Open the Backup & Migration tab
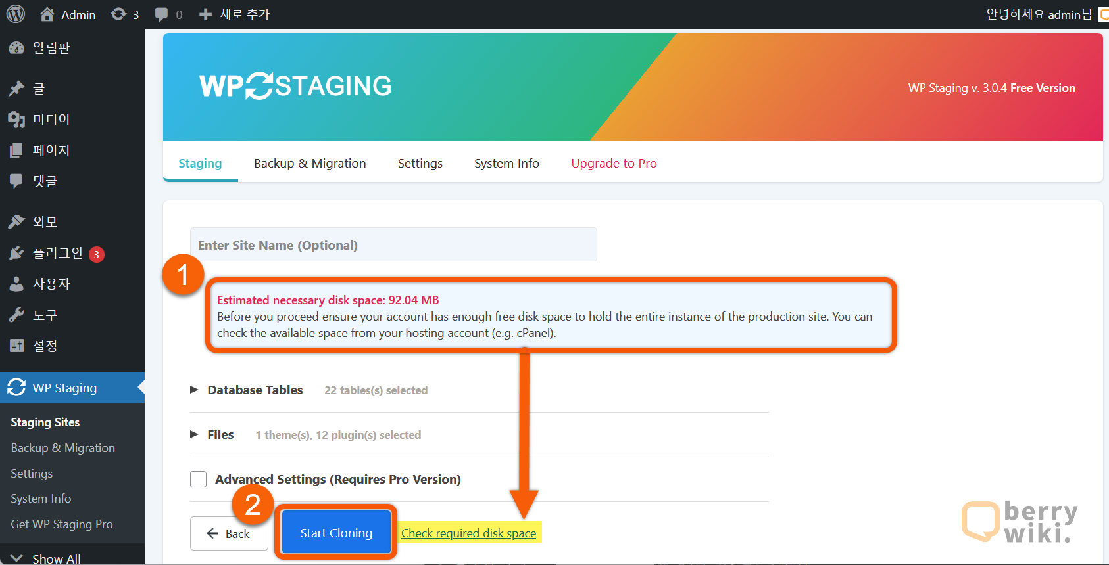This screenshot has height=565, width=1109. pyautogui.click(x=310, y=163)
